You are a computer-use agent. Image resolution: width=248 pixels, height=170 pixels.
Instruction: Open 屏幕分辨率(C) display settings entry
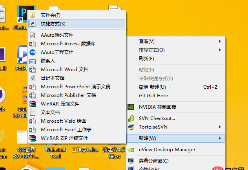point(175,161)
